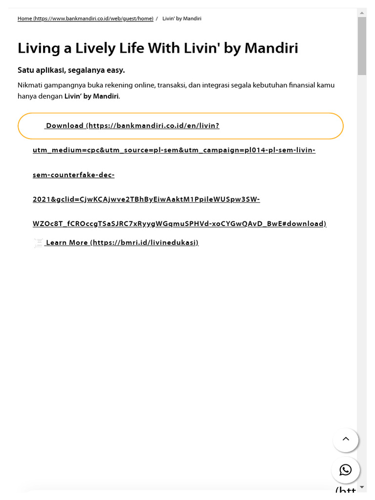Click the utm_medium=cpc URL line
The image size is (375, 500).
pyautogui.click(x=174, y=150)
